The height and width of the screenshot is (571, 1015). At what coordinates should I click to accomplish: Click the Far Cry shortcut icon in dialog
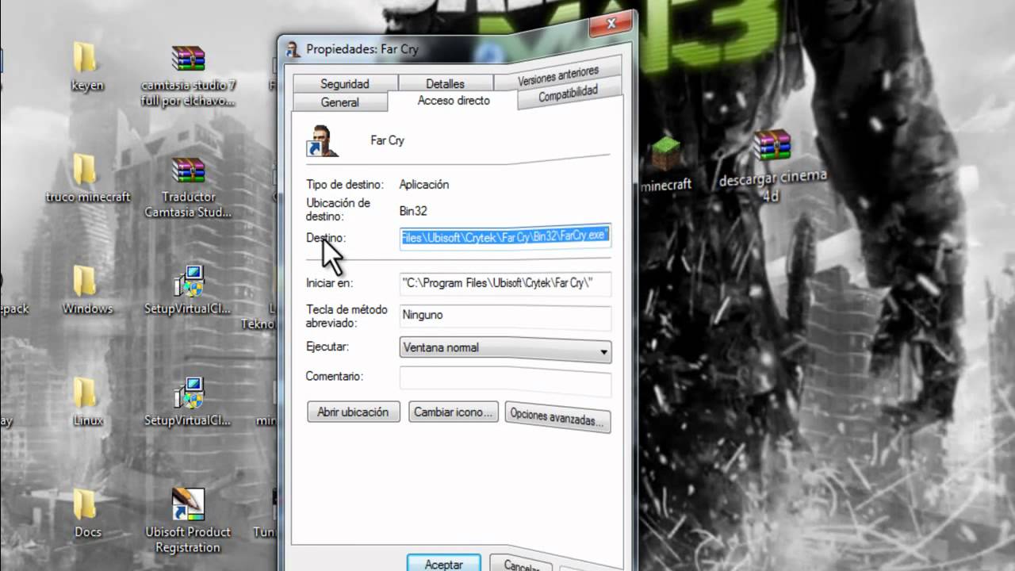tap(323, 141)
